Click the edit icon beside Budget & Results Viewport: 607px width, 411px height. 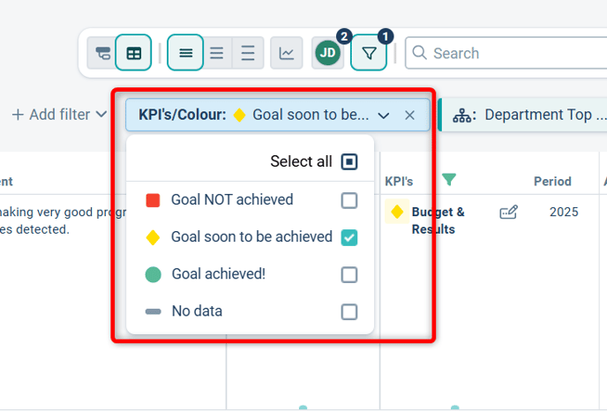508,212
